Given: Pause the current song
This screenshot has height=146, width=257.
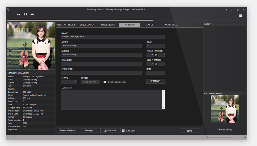Looking at the screenshot, I should (x=25, y=14).
